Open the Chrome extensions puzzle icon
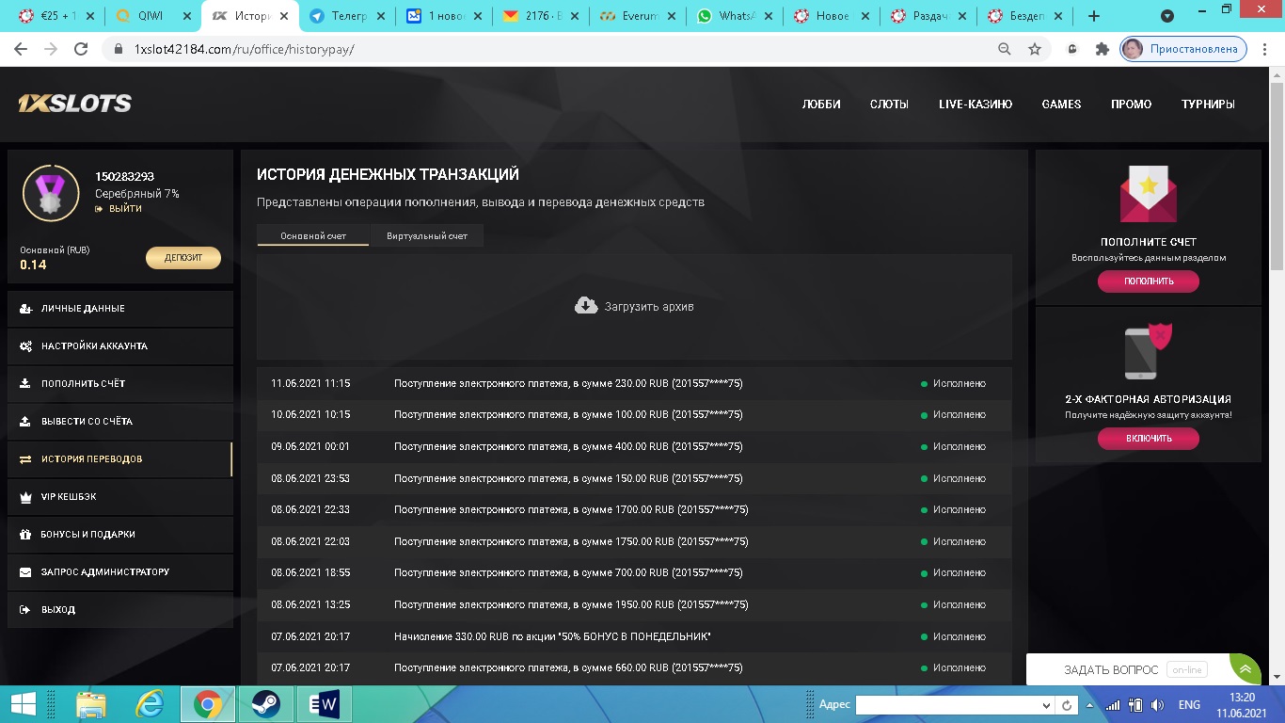This screenshot has height=723, width=1285. pyautogui.click(x=1103, y=49)
